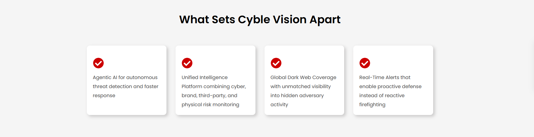Viewport: 534px width, 137px height.
Task: Select the 'Unified Intelligence' text line
Action: pos(204,78)
